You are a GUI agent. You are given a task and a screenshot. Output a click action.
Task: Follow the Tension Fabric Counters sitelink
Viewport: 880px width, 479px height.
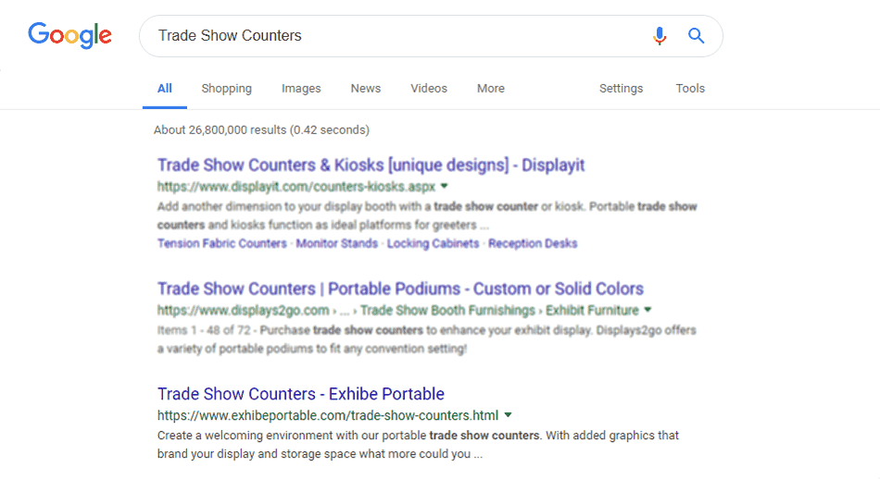pyautogui.click(x=221, y=244)
